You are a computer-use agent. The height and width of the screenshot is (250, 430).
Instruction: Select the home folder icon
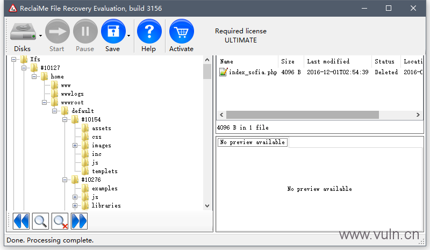tap(45, 76)
